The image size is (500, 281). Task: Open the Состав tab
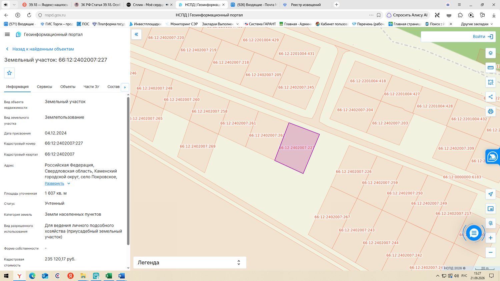[x=113, y=87]
